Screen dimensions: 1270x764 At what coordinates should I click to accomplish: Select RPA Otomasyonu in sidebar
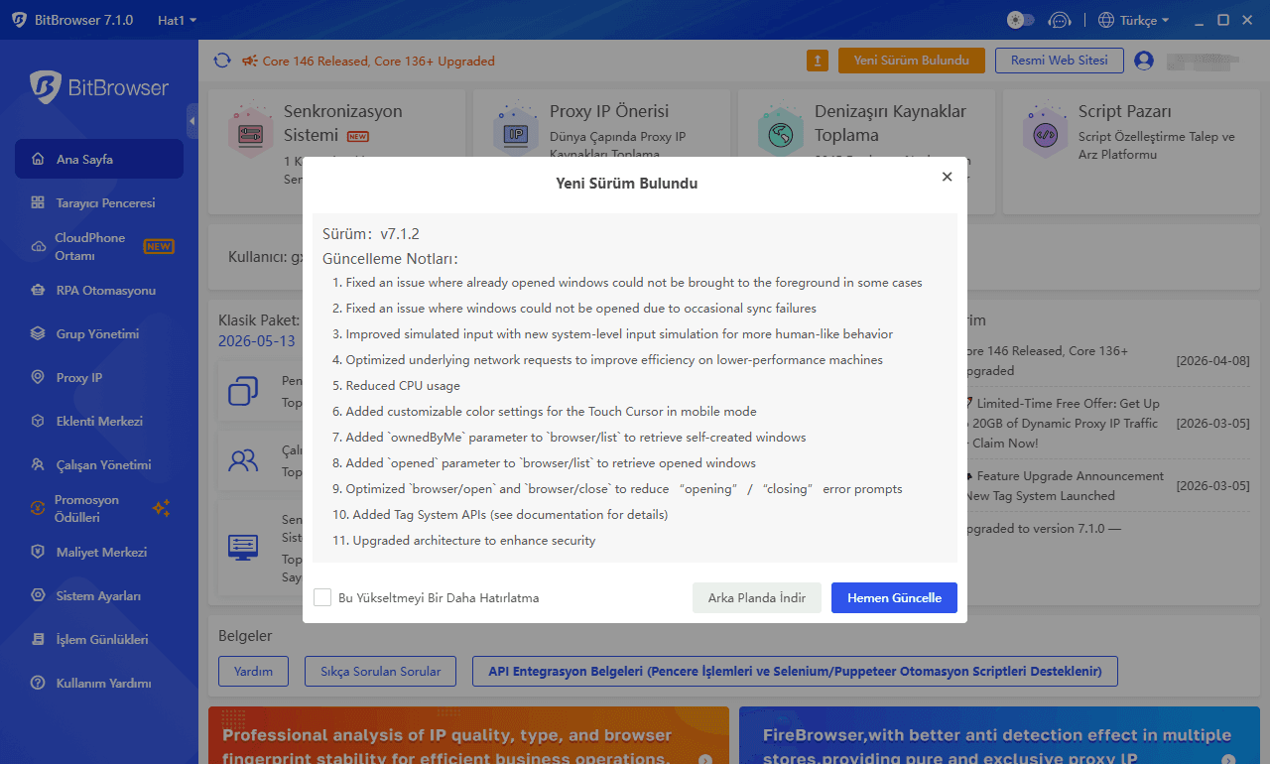99,291
